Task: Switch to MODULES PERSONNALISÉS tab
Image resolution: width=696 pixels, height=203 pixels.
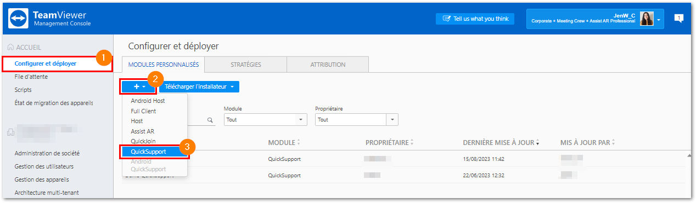Action: tap(164, 65)
